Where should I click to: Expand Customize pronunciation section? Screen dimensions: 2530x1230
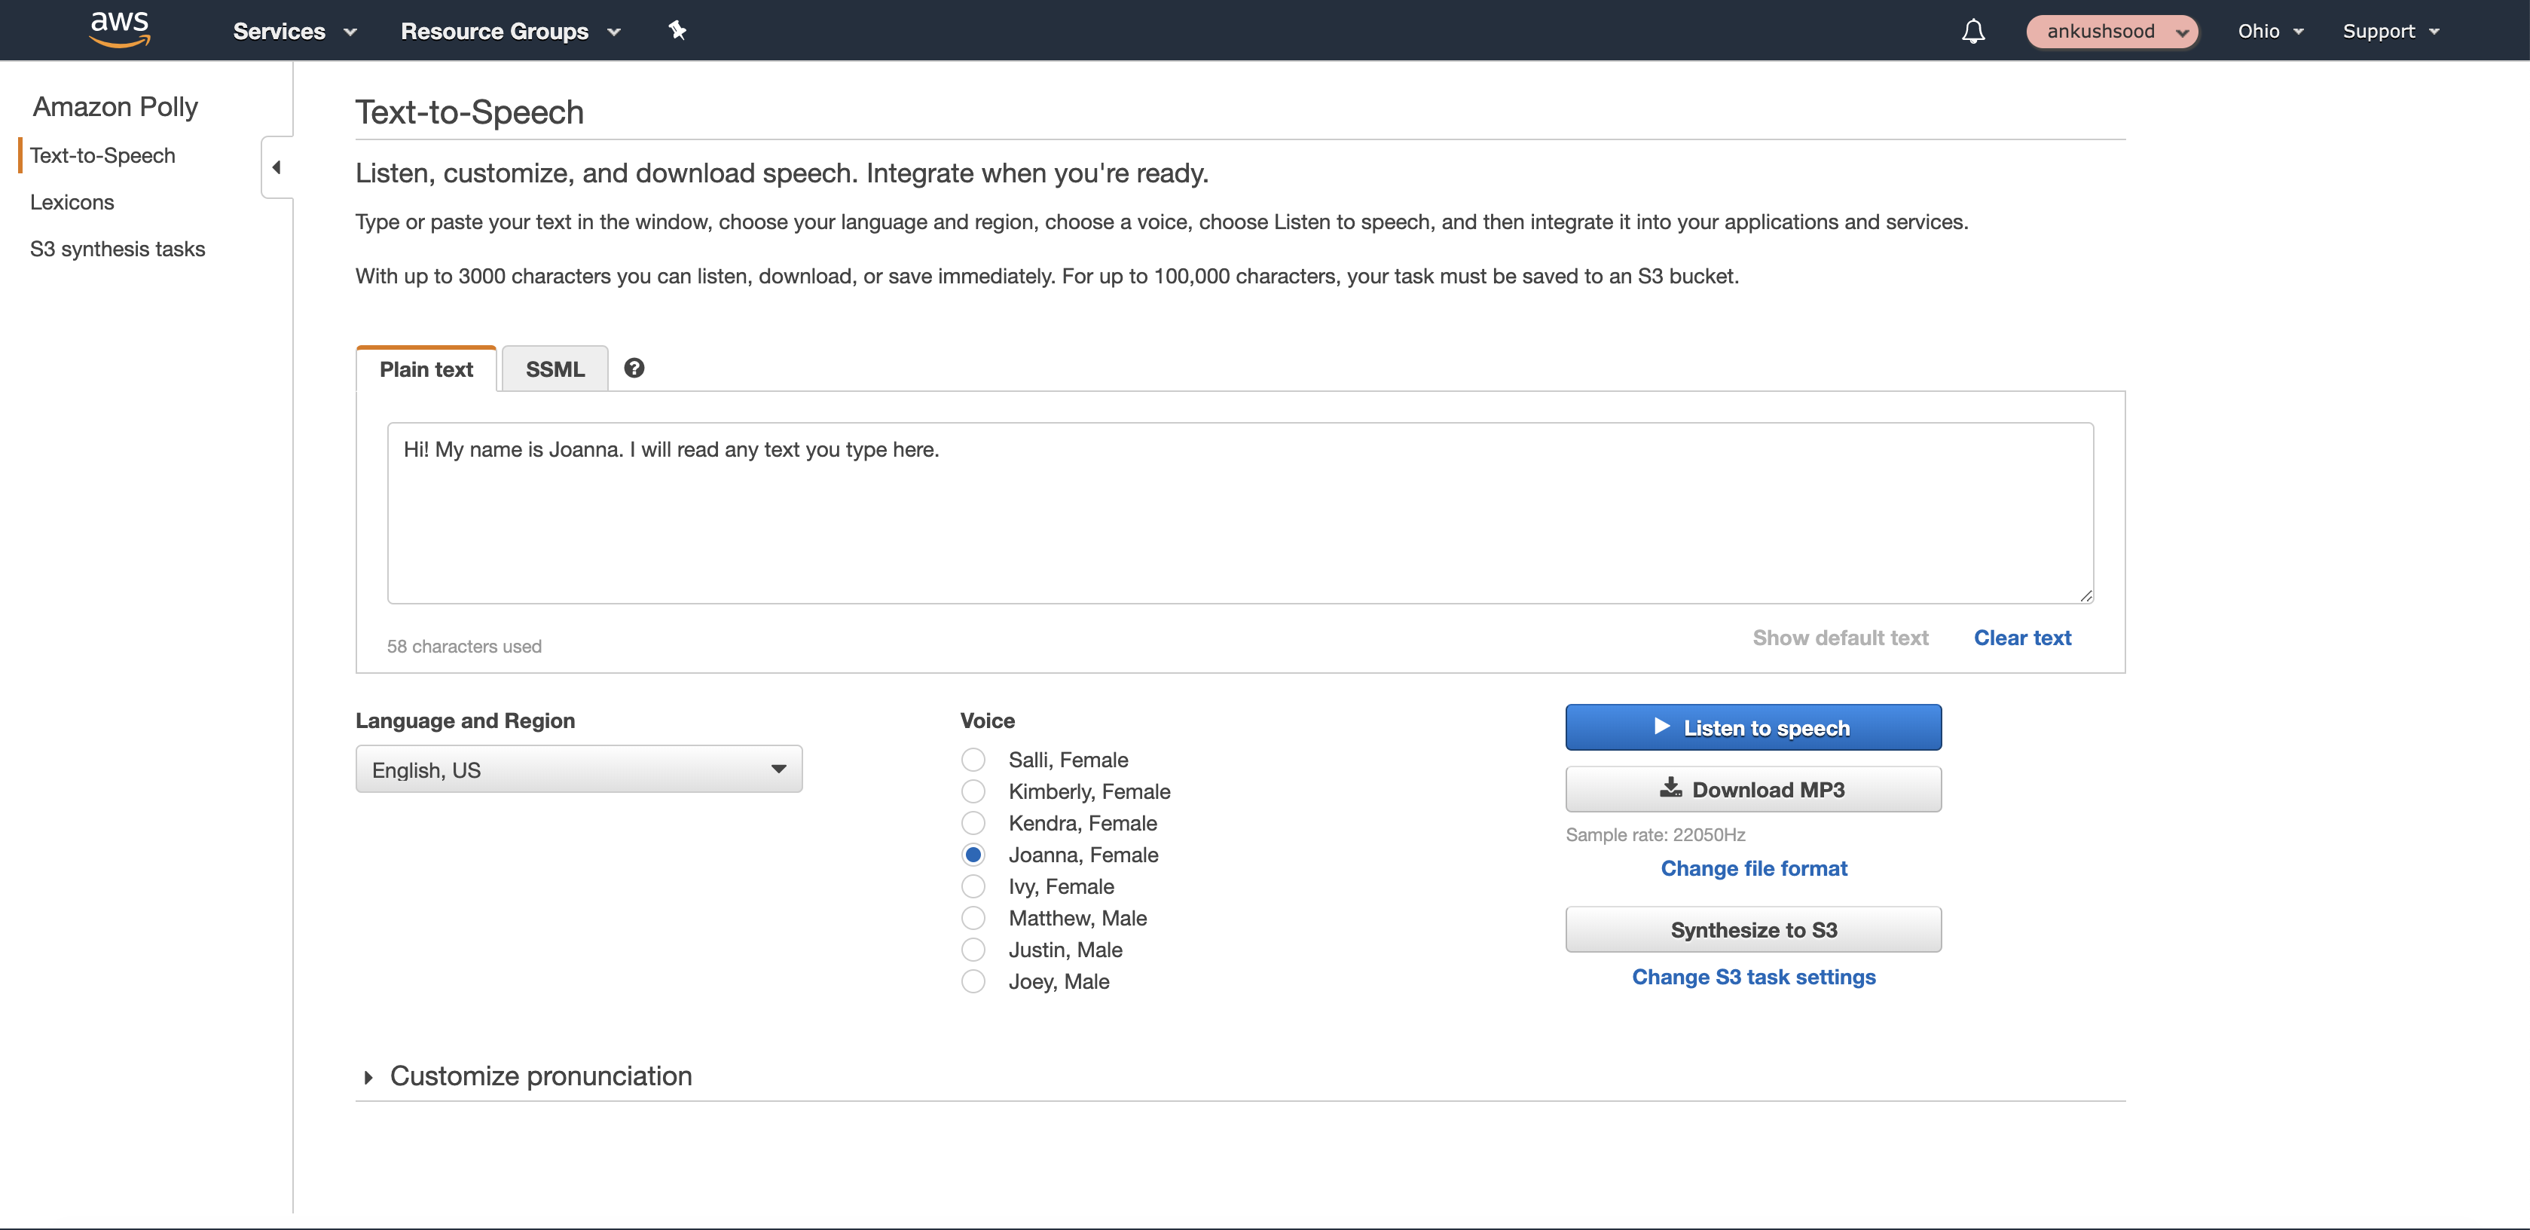coord(540,1075)
